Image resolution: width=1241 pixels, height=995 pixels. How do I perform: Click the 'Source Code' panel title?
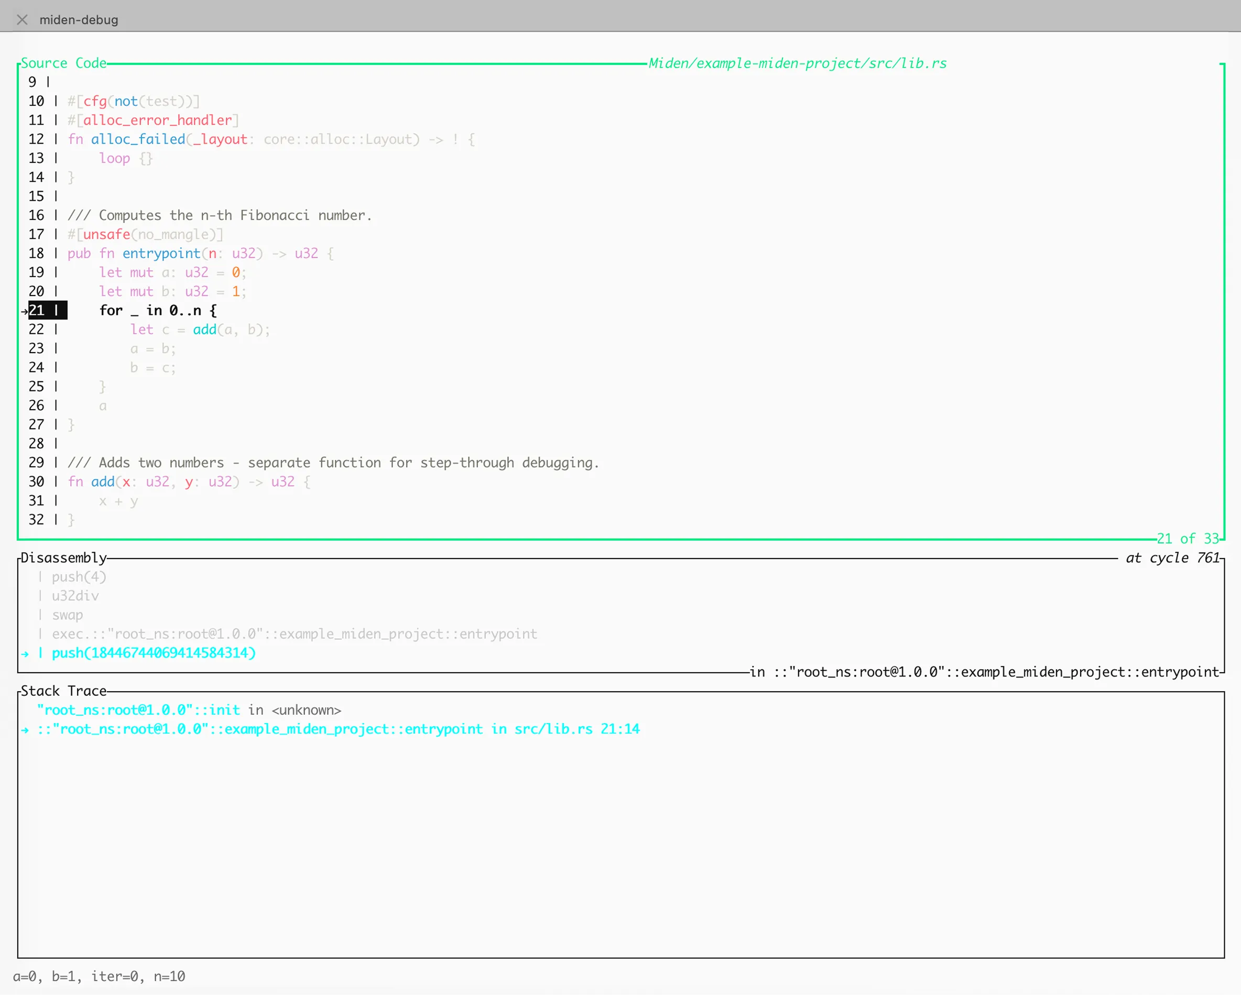pos(64,63)
